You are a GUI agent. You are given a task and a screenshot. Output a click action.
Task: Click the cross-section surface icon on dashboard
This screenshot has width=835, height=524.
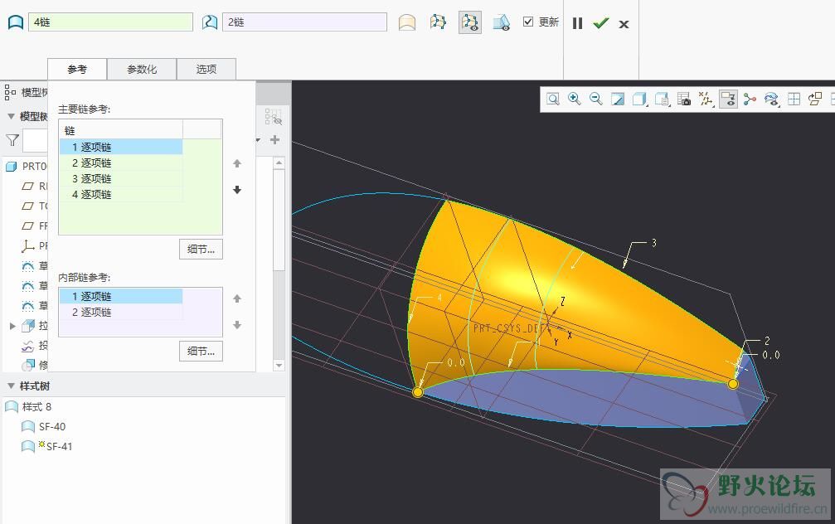[x=407, y=22]
